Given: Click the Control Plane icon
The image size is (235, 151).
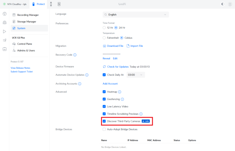Looking at the screenshot, I should [x=14, y=44].
